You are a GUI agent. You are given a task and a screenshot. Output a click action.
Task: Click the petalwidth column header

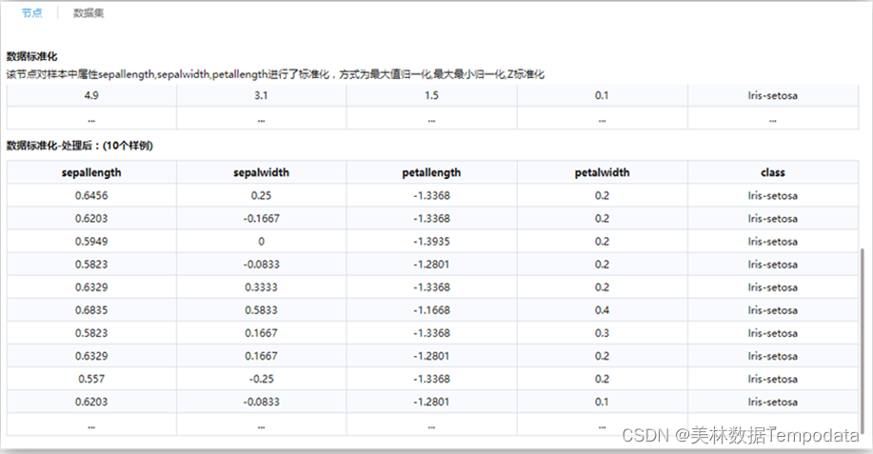(602, 172)
